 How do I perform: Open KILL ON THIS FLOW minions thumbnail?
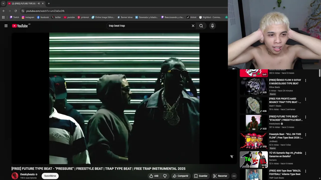click(x=254, y=141)
